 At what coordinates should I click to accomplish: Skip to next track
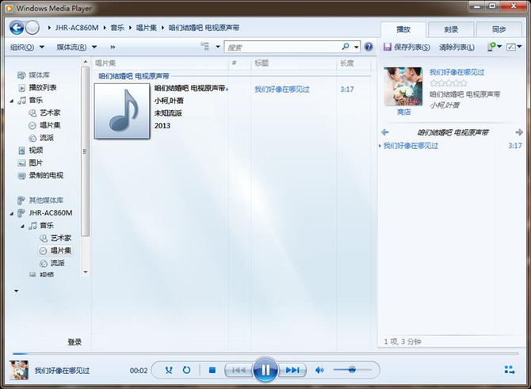[x=292, y=370]
